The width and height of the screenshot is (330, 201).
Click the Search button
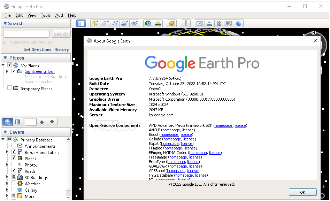(61, 34)
